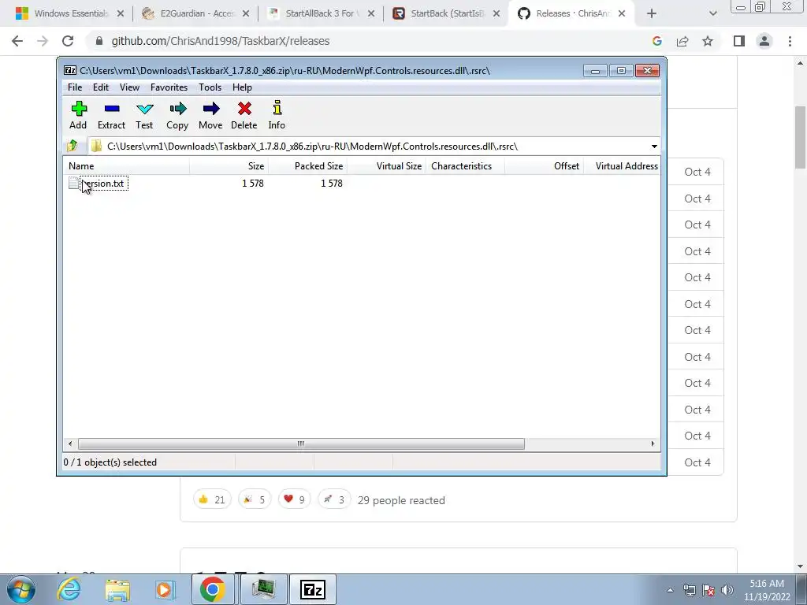Click the Extract toolbar icon
807x605 pixels.
point(111,115)
